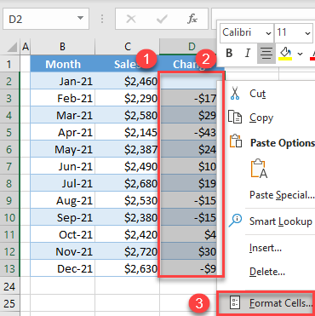Click the $30 change cell

189,251
